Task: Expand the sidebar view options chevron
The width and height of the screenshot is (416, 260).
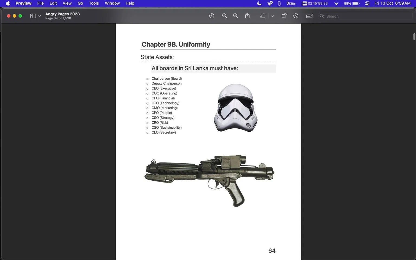Action: 40,16
